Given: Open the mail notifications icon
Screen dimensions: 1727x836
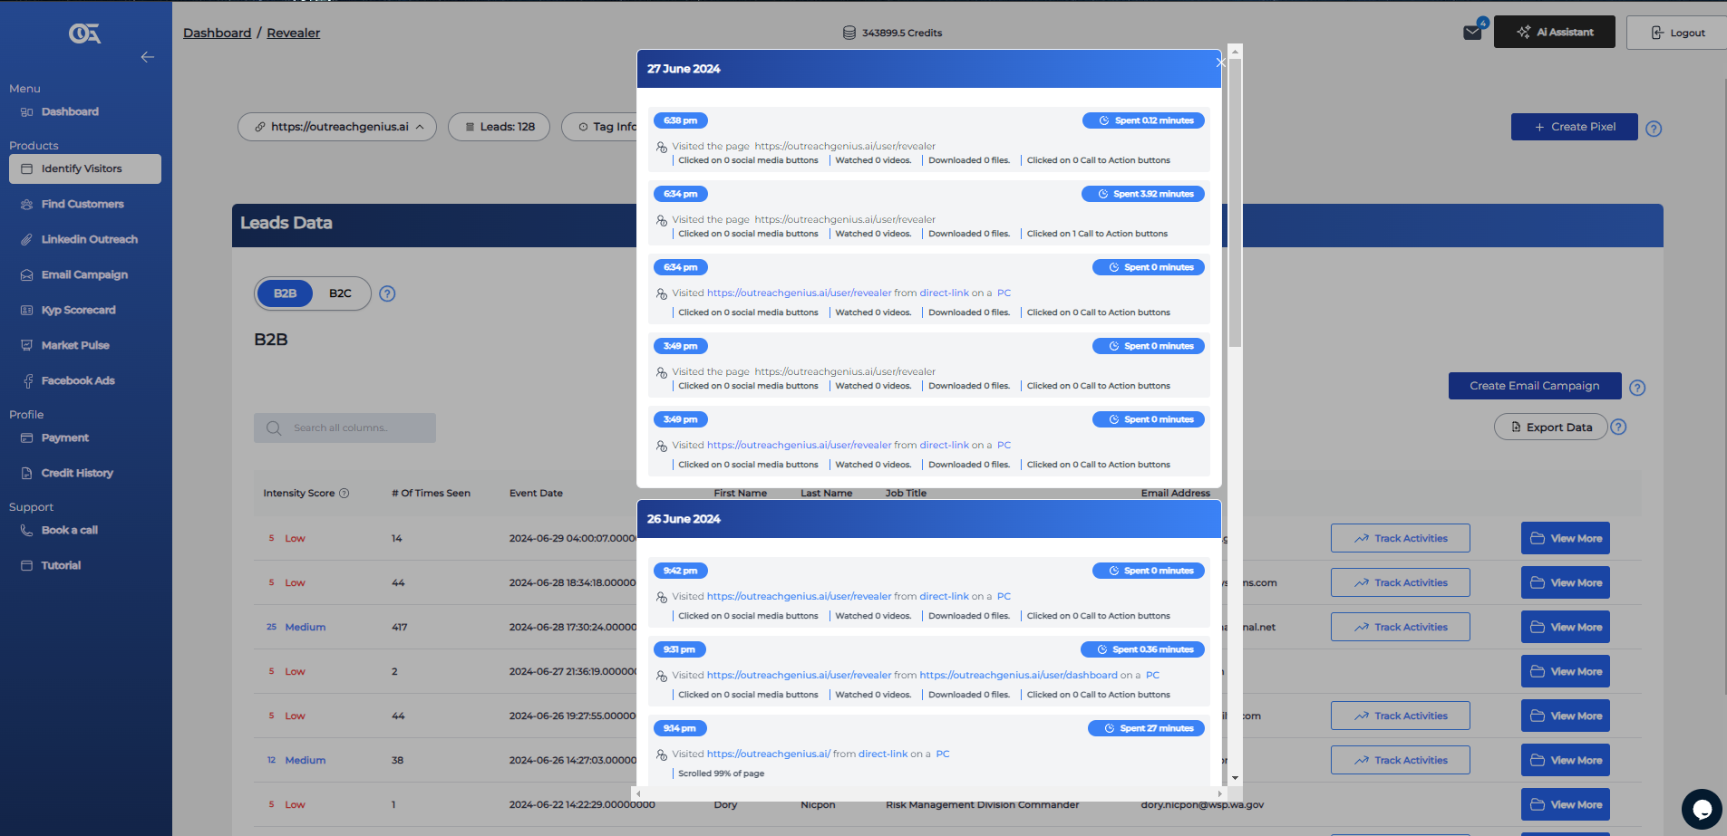Looking at the screenshot, I should point(1472,33).
